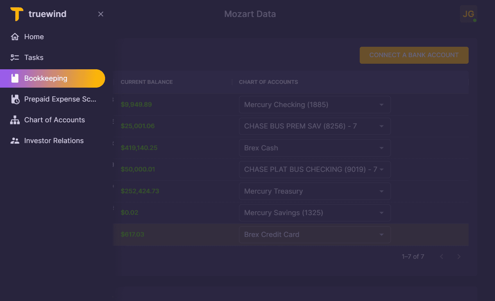The width and height of the screenshot is (495, 301).
Task: Select the Tasks checklist icon
Action: click(15, 57)
